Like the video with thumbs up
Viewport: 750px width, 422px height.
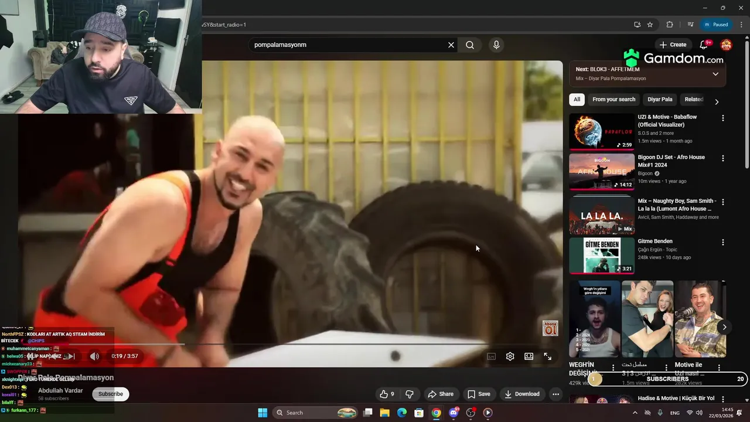coord(387,394)
